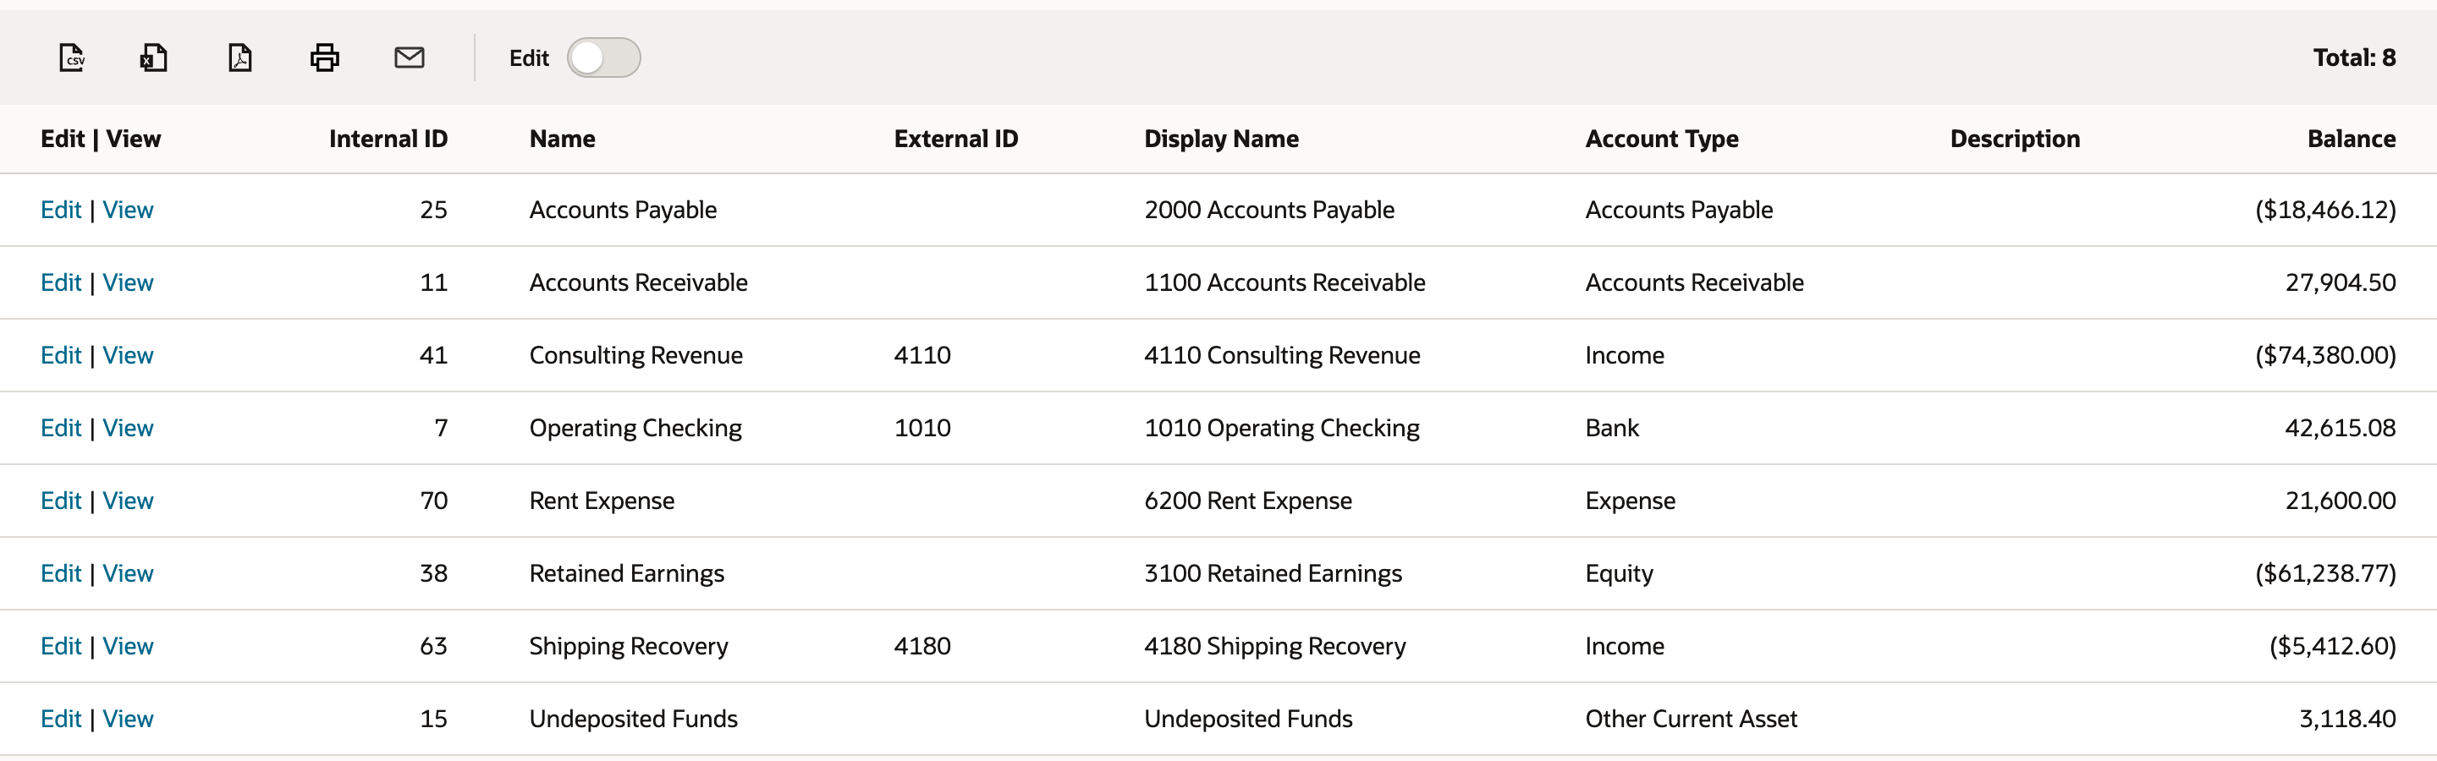Image resolution: width=2437 pixels, height=761 pixels.
Task: Click the Description column header
Action: pyautogui.click(x=2015, y=139)
